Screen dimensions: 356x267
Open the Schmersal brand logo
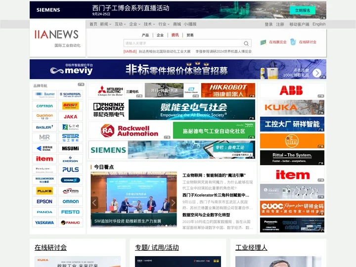pyautogui.click(x=70, y=94)
